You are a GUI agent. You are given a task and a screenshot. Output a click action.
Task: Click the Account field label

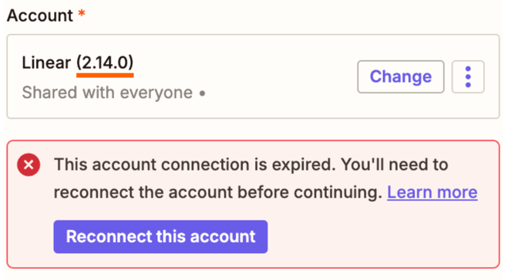[40, 15]
